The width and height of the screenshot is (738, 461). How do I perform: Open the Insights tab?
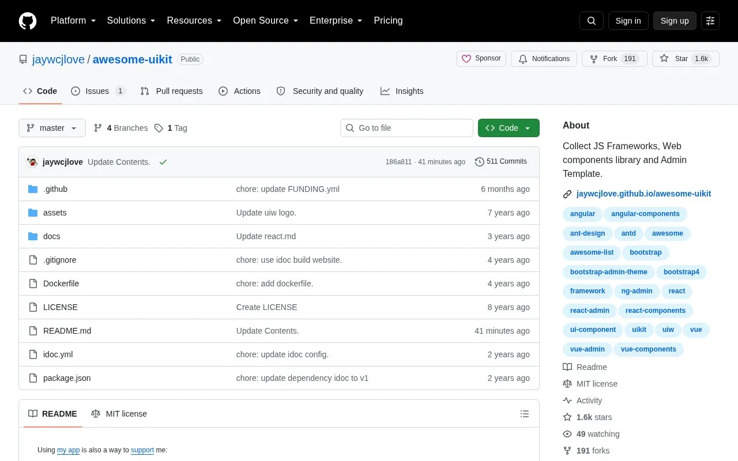click(402, 91)
